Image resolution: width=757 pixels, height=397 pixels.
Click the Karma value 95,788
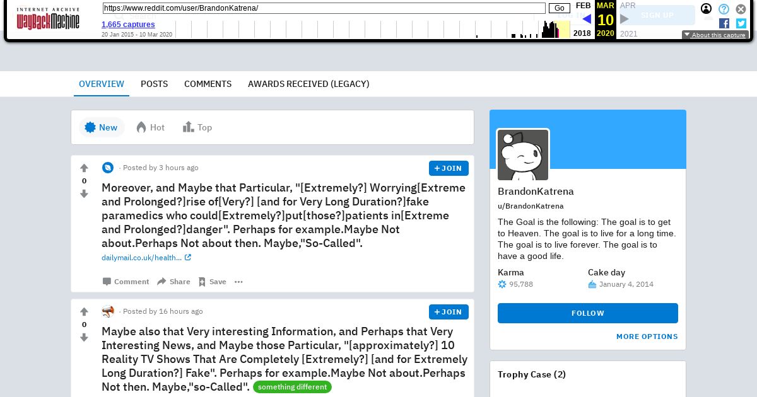[521, 284]
